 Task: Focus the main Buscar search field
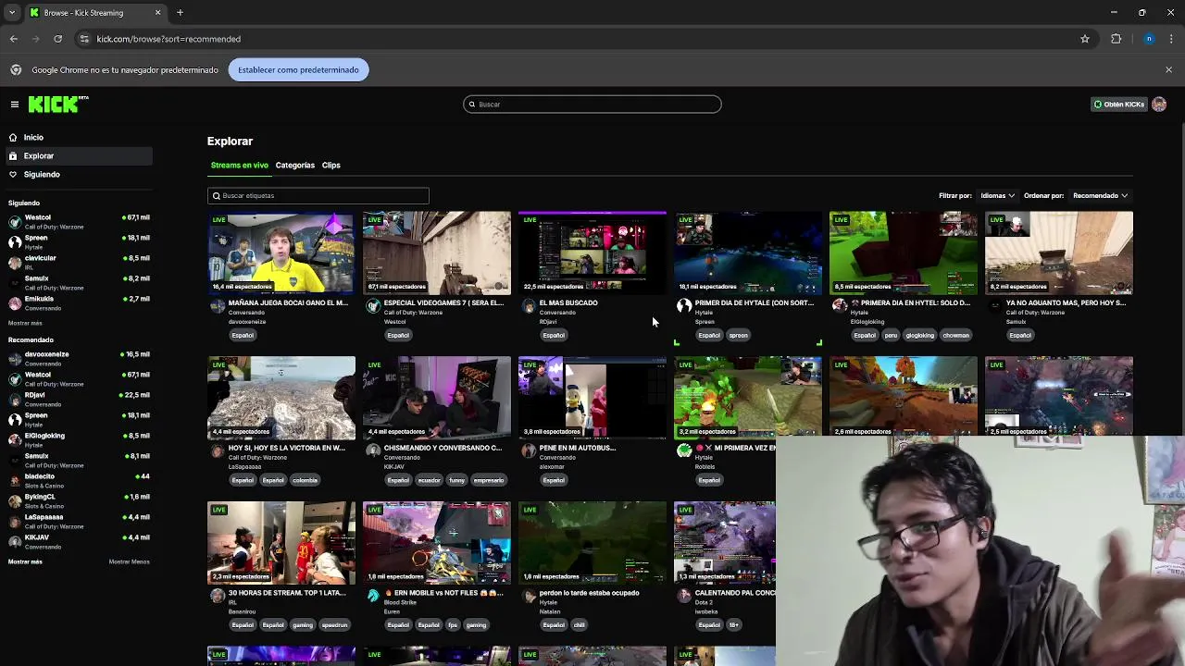(592, 105)
